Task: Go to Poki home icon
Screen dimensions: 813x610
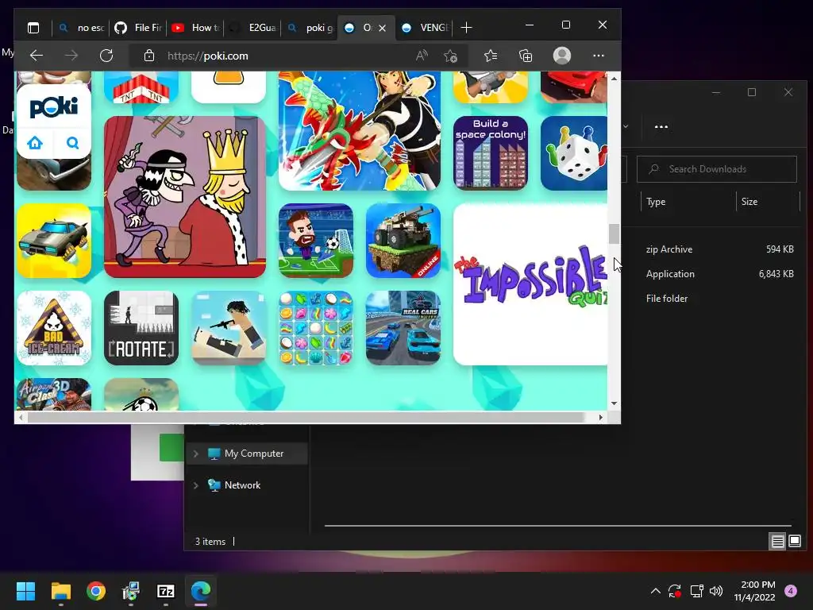Action: point(35,143)
